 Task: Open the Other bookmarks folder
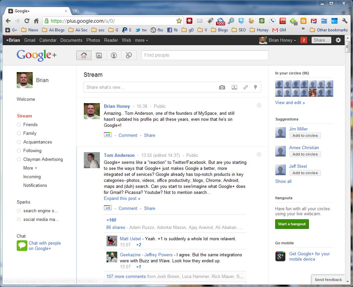pos(329,30)
